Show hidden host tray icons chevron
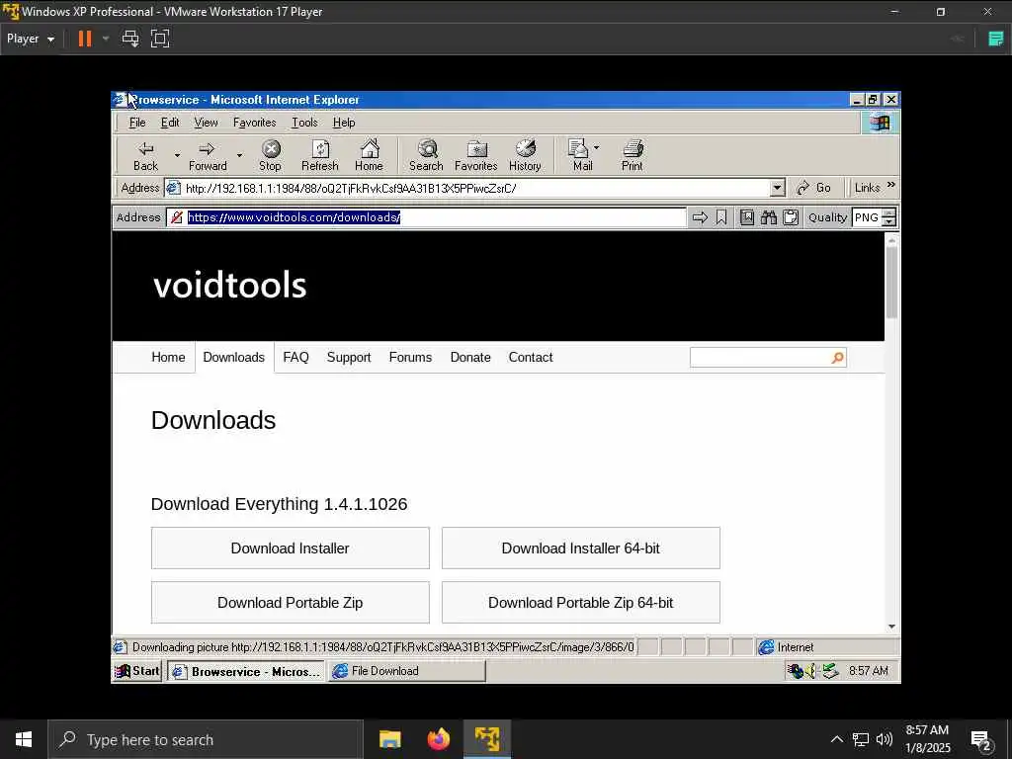The image size is (1012, 759). pyautogui.click(x=836, y=739)
